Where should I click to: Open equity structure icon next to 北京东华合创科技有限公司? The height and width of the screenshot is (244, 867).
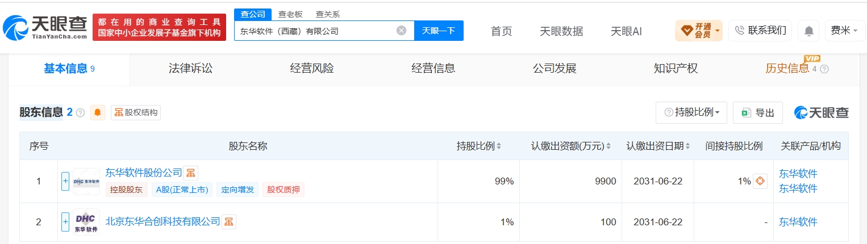coord(228,222)
